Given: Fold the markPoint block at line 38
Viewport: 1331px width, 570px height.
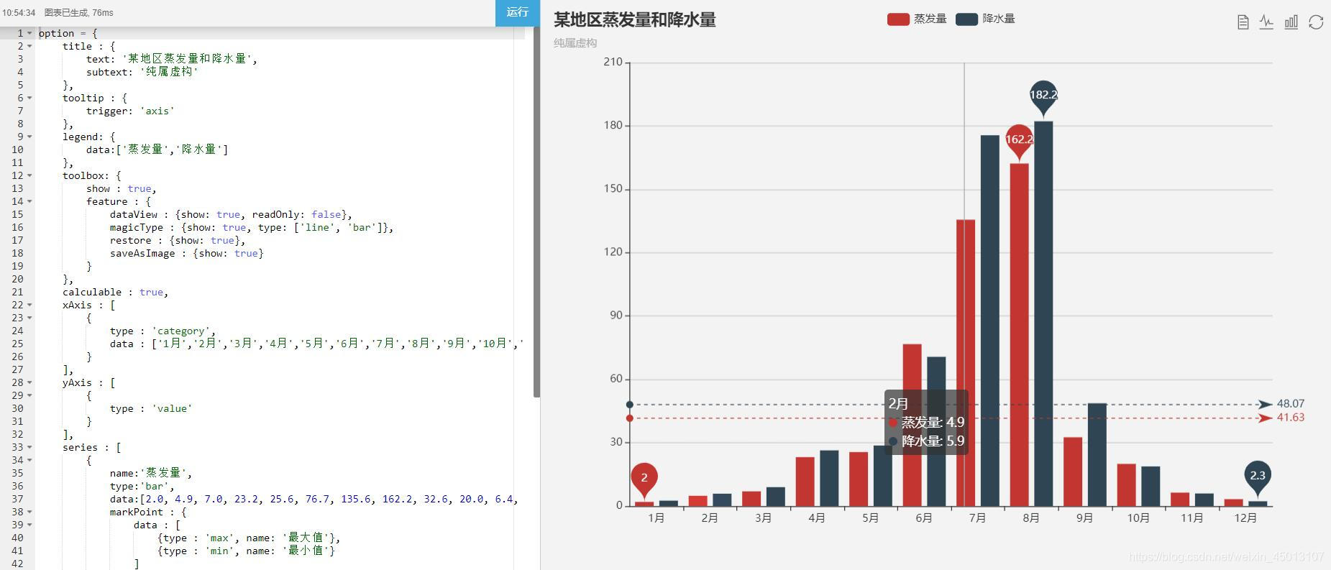Looking at the screenshot, I should click(x=29, y=512).
